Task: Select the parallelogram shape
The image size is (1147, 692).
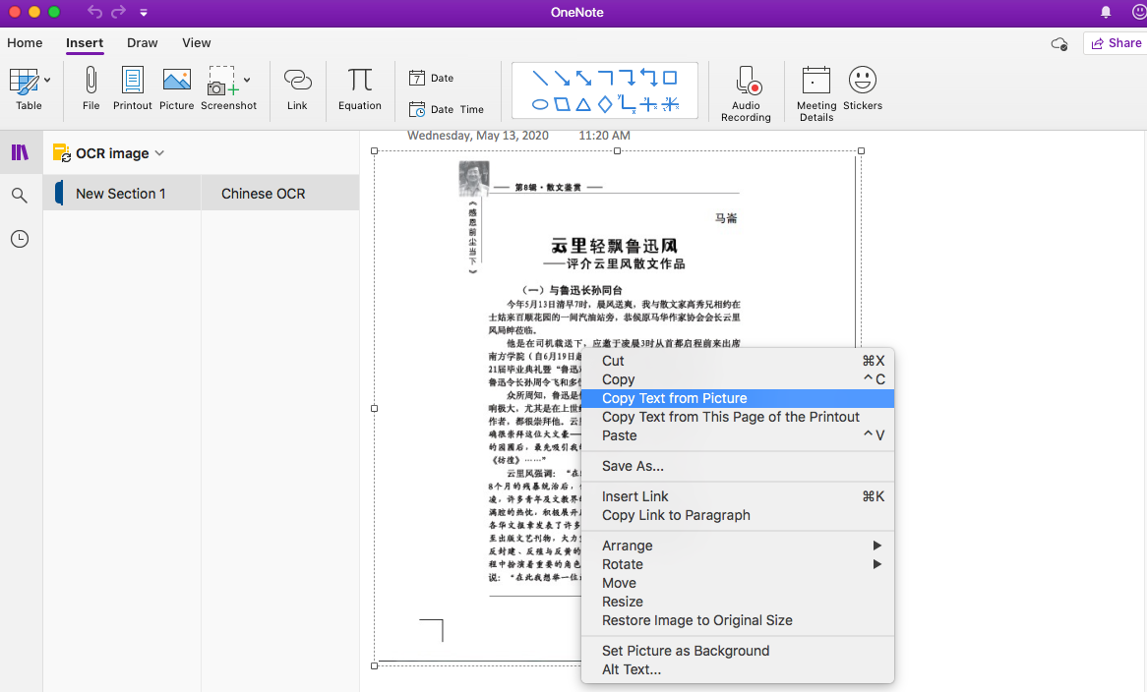Action: coord(562,104)
